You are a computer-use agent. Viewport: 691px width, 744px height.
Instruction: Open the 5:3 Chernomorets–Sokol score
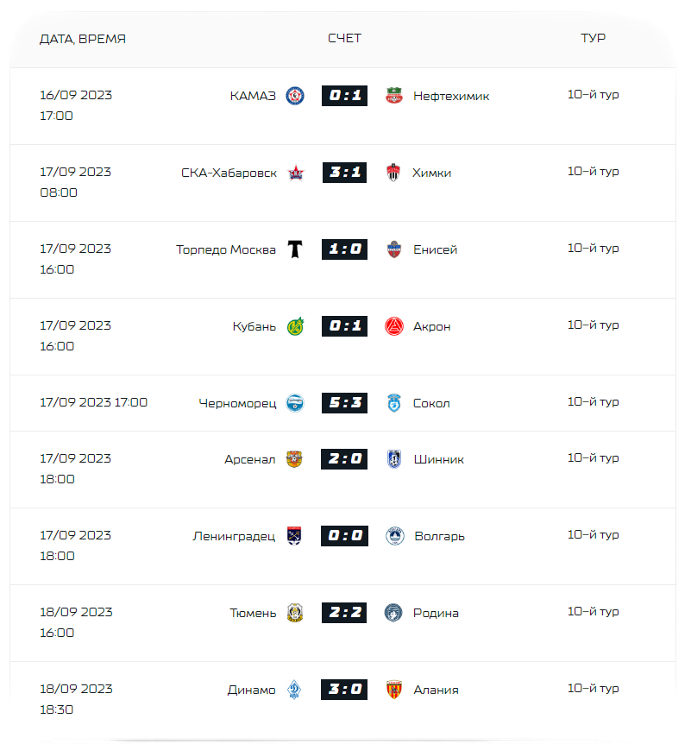coord(345,403)
